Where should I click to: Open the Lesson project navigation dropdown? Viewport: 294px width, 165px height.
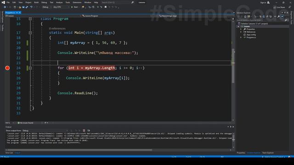pyautogui.click(x=43, y=16)
